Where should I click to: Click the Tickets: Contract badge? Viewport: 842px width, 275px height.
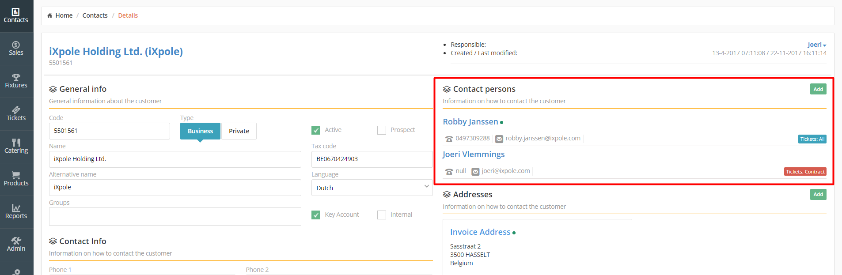click(x=805, y=172)
